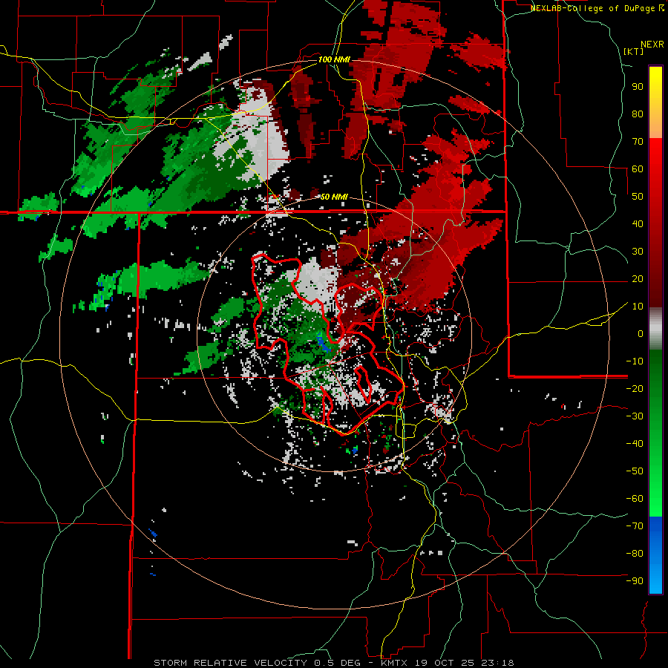The image size is (668, 668).
Task: Click the 50 NMI range ring label
Action: pos(334,197)
